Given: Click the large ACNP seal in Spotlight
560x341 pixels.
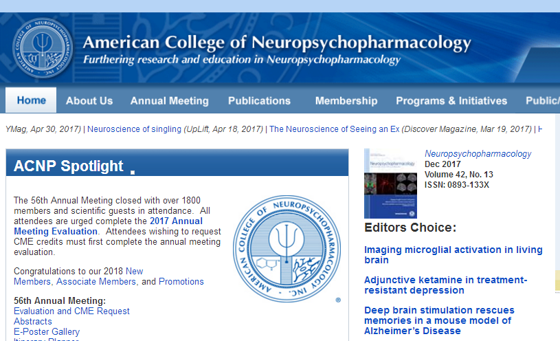Looking at the screenshot, I should [x=287, y=249].
